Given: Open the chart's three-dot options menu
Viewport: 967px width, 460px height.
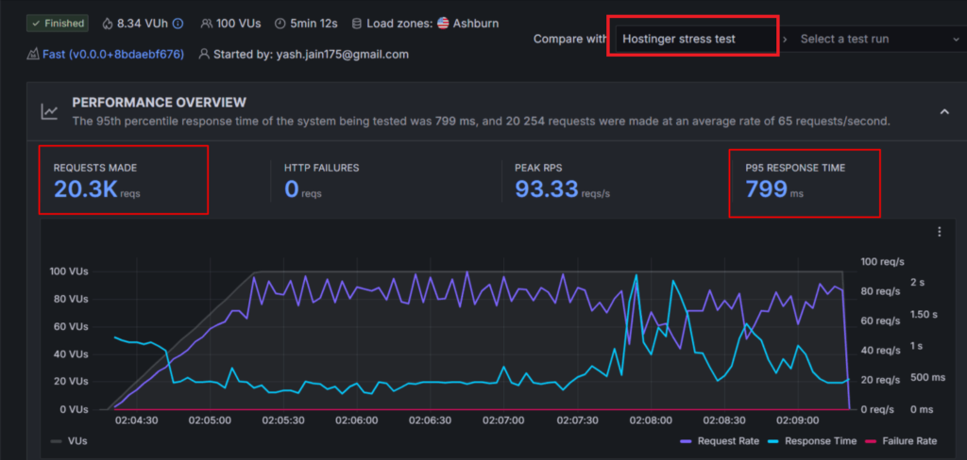Looking at the screenshot, I should tap(939, 232).
